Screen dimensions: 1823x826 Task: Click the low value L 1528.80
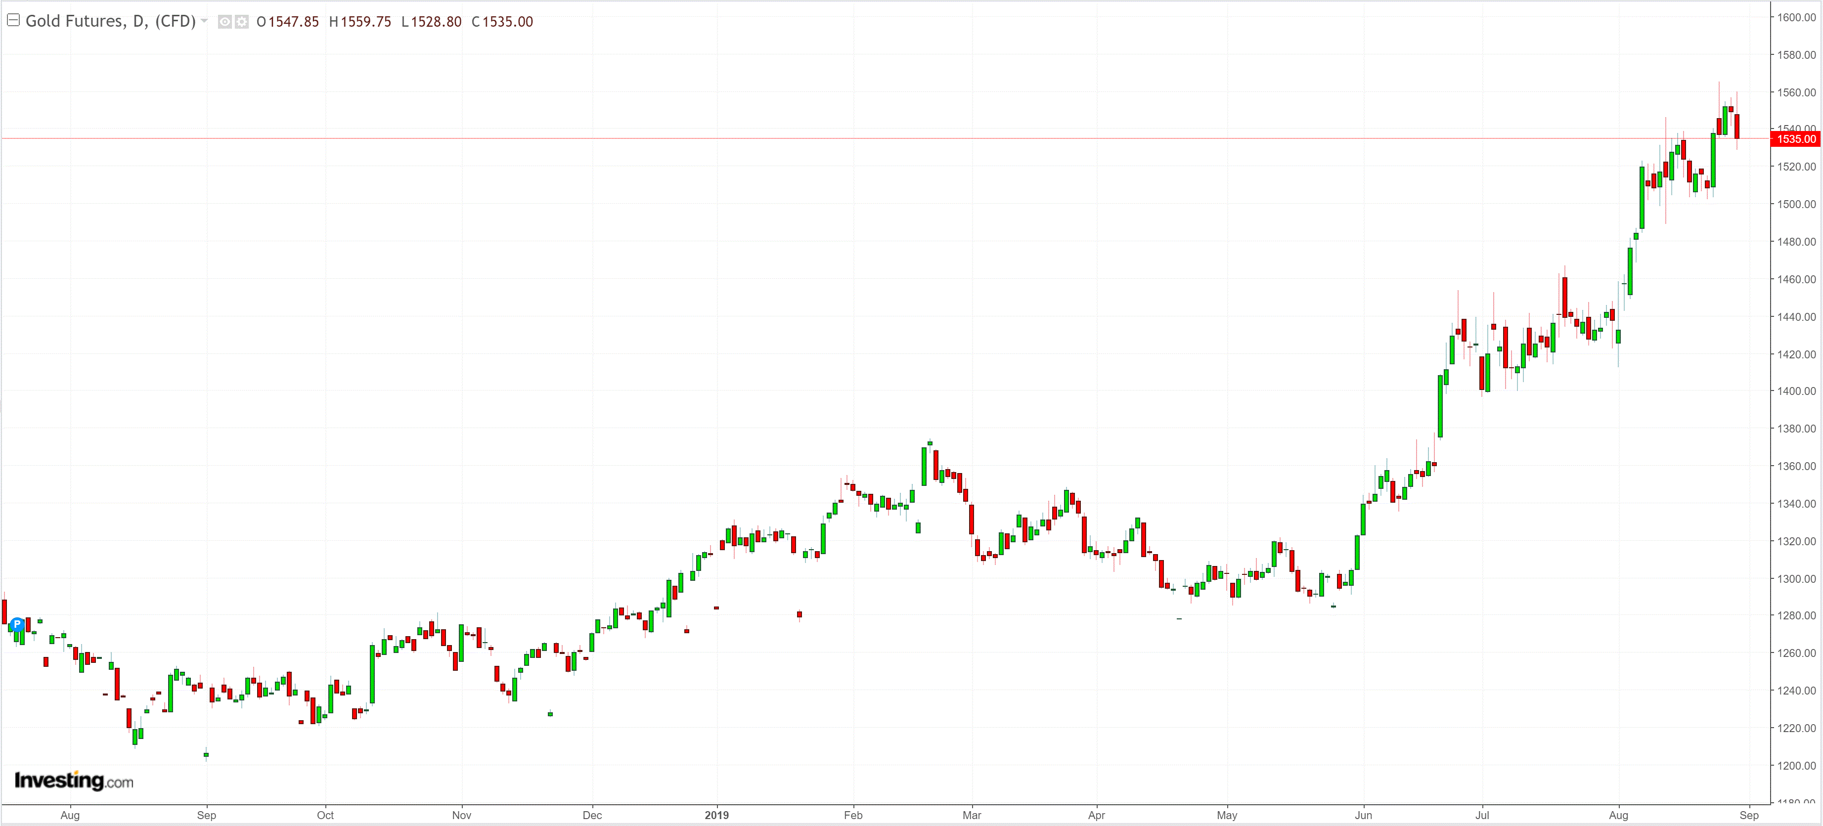click(431, 22)
